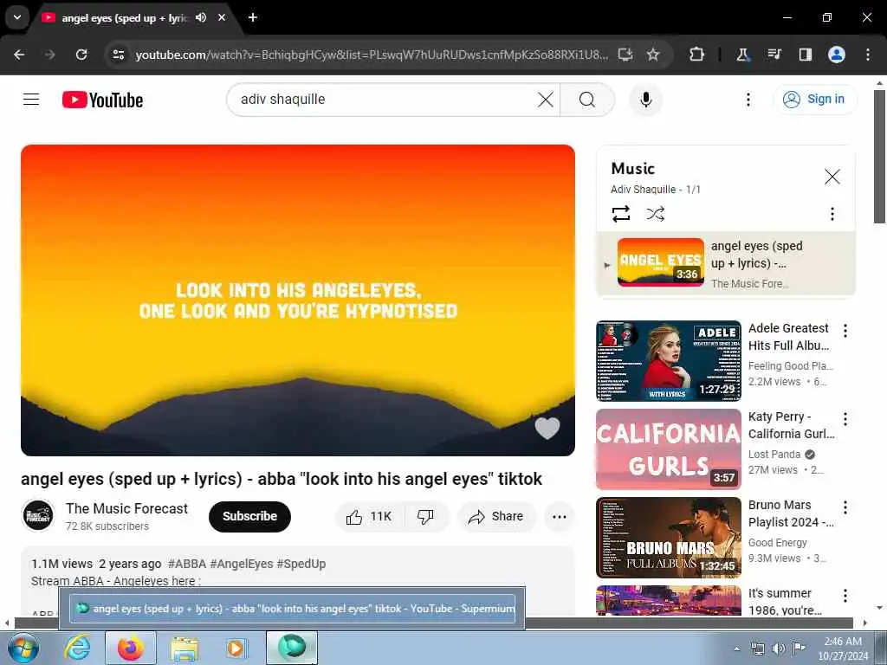
Task: Click the Supermium window preview thumbnail
Action: (x=292, y=609)
